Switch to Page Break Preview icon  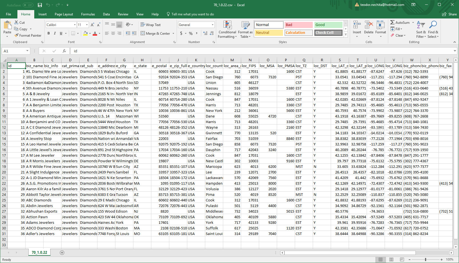[x=402, y=260]
